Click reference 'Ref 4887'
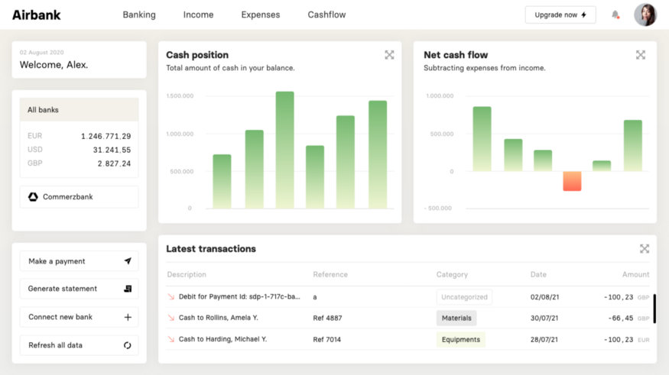This screenshot has height=375, width=669. tap(327, 318)
